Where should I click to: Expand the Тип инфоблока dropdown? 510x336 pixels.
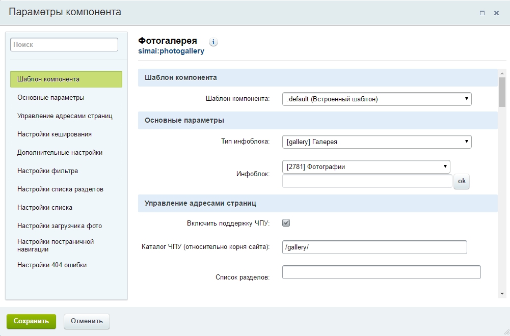click(x=377, y=142)
